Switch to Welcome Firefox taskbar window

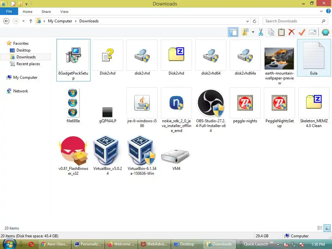pyautogui.click(x=121, y=244)
